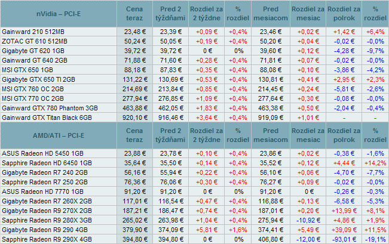Click the +13,99 € half-year difference
Image resolution: width=389 pixels, height=244 pixels.
(344, 211)
